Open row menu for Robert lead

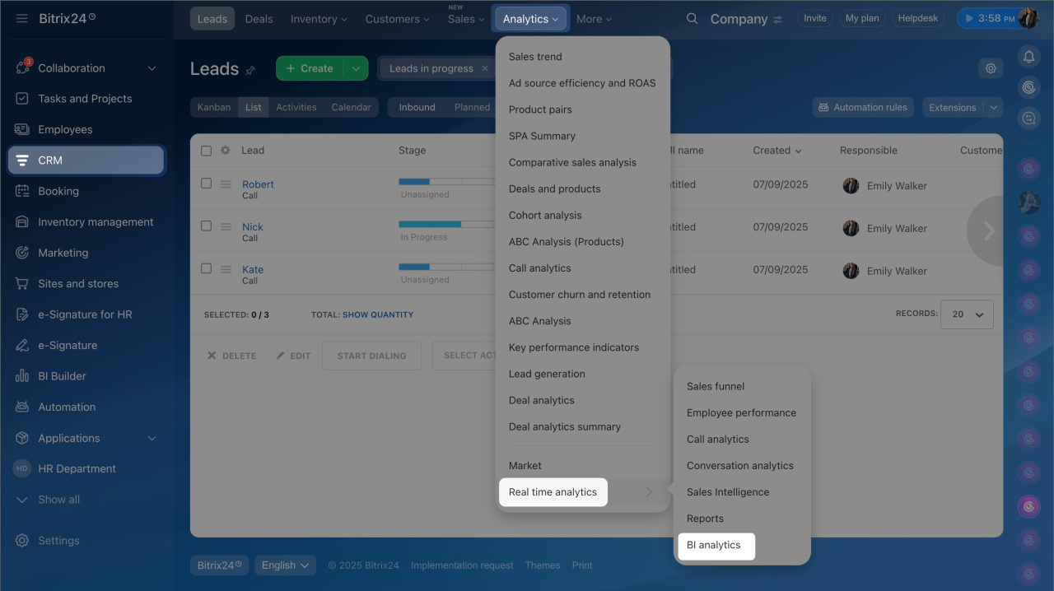[x=226, y=184]
